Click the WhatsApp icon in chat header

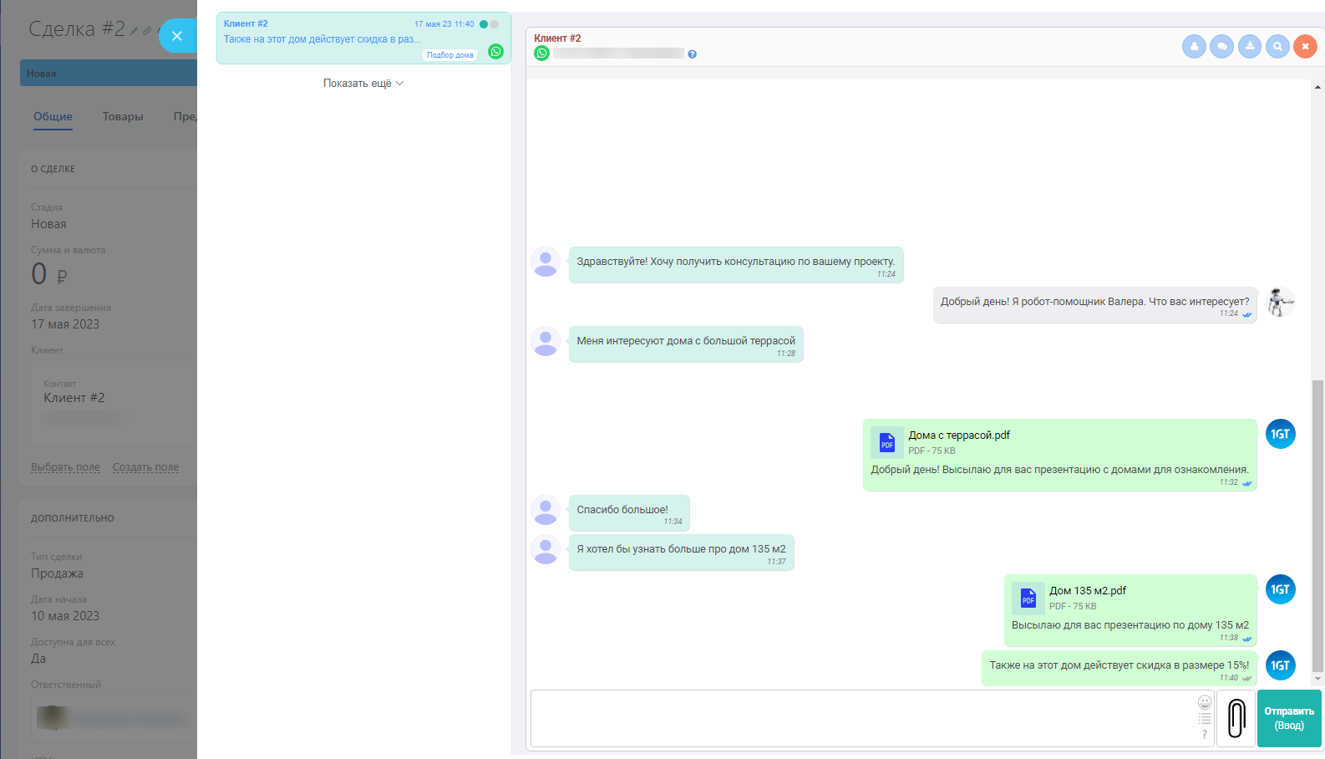542,53
